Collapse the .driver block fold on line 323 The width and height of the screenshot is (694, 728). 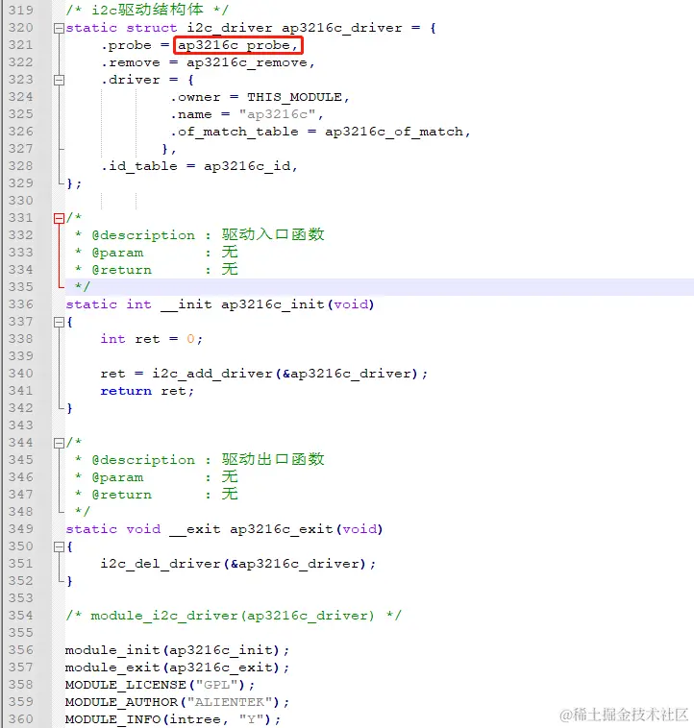pos(59,81)
